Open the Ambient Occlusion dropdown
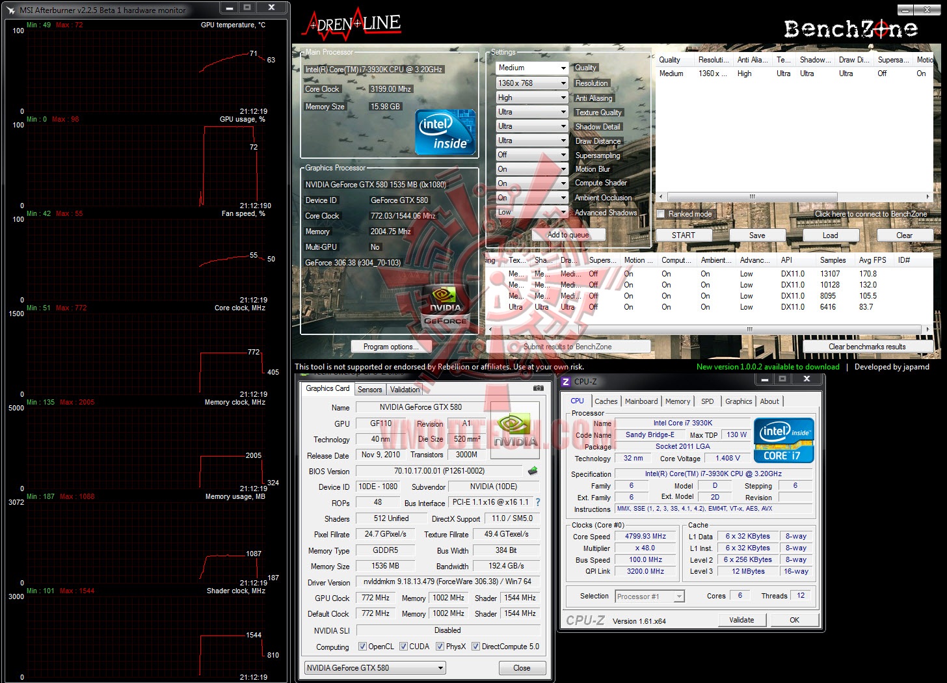947x683 pixels. [x=532, y=198]
